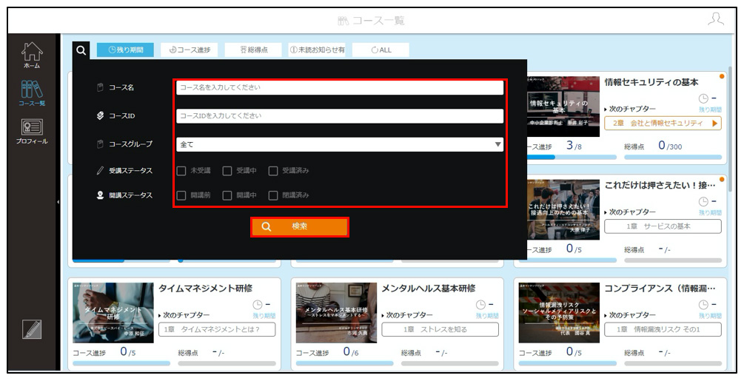The image size is (744, 381).
Task: Open the プロフィール icon in sidebar
Action: click(32, 131)
